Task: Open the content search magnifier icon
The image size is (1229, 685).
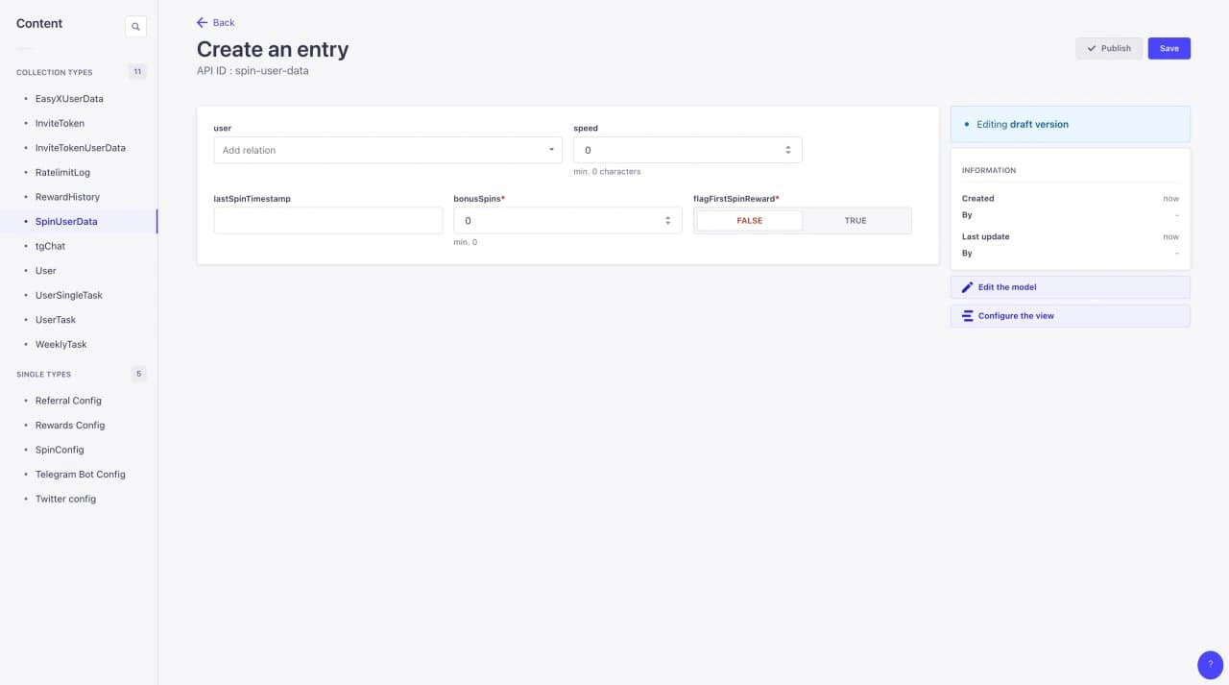Action: 135,27
